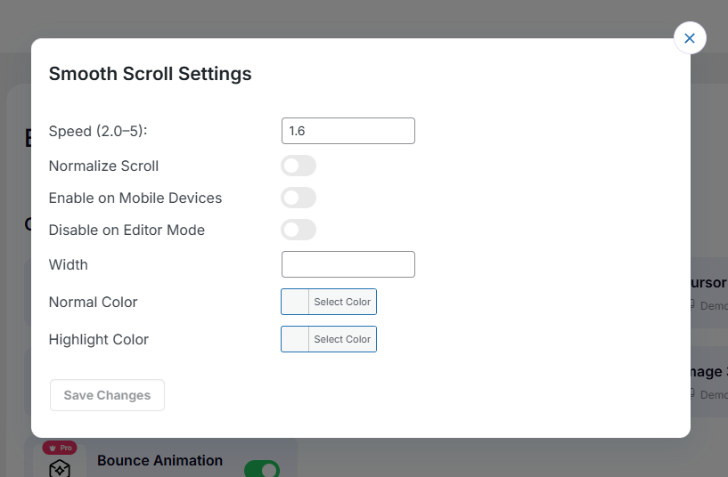Enable on Mobile Devices toggle
The height and width of the screenshot is (477, 728).
click(299, 198)
